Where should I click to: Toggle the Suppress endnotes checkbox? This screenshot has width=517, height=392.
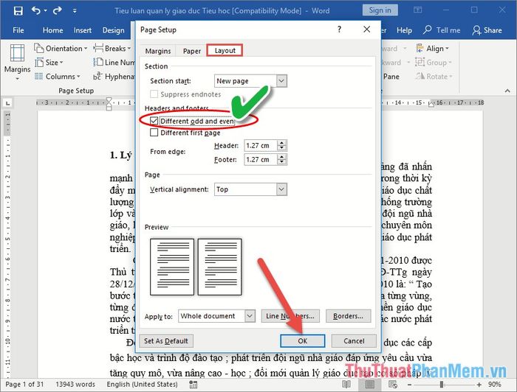(x=154, y=94)
